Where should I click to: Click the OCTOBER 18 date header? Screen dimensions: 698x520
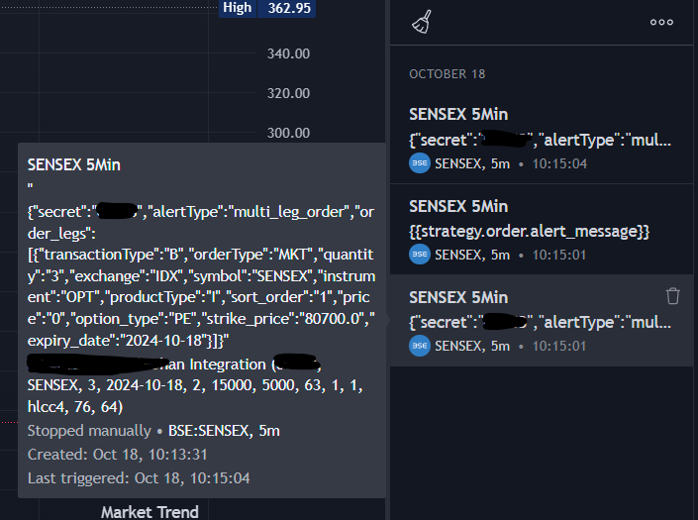click(447, 74)
